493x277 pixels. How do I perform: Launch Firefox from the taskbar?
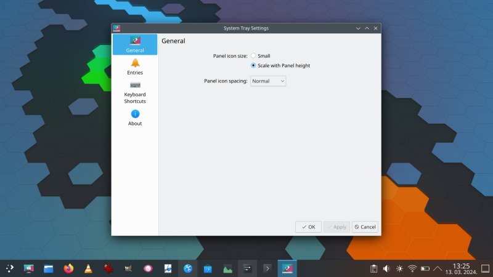[68, 268]
